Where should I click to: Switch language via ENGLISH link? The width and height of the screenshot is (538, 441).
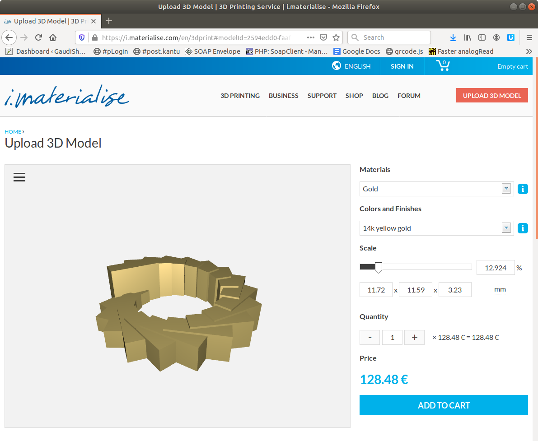(x=357, y=66)
